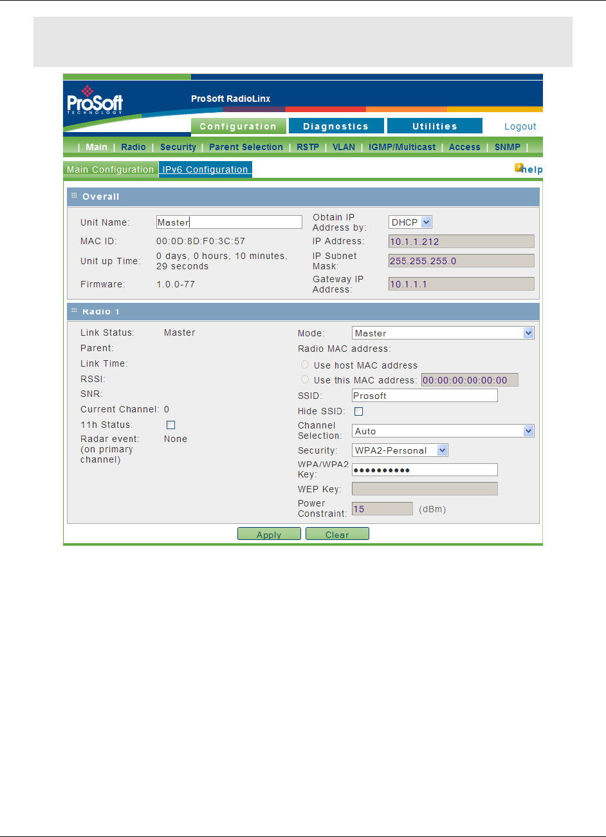Screen dimensions: 606x837
Task: Click the ProSoft Technology logo
Action: [x=95, y=101]
